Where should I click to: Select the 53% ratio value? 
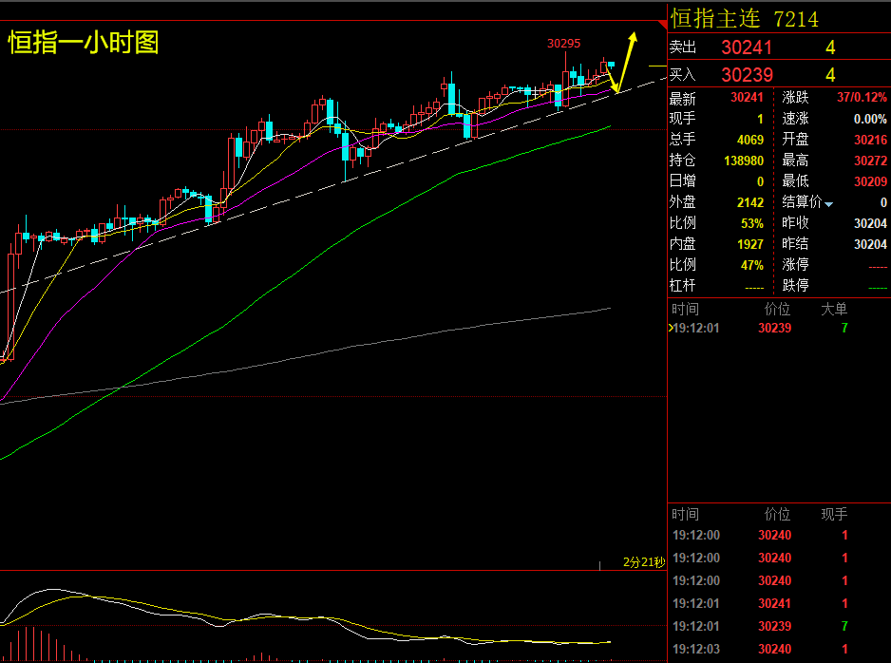tap(752, 223)
